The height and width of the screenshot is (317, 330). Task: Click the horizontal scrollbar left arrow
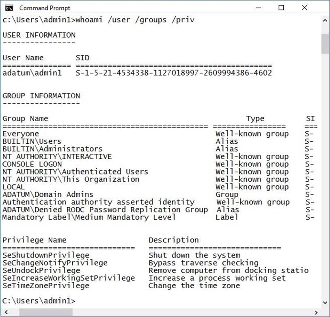click(x=5, y=312)
